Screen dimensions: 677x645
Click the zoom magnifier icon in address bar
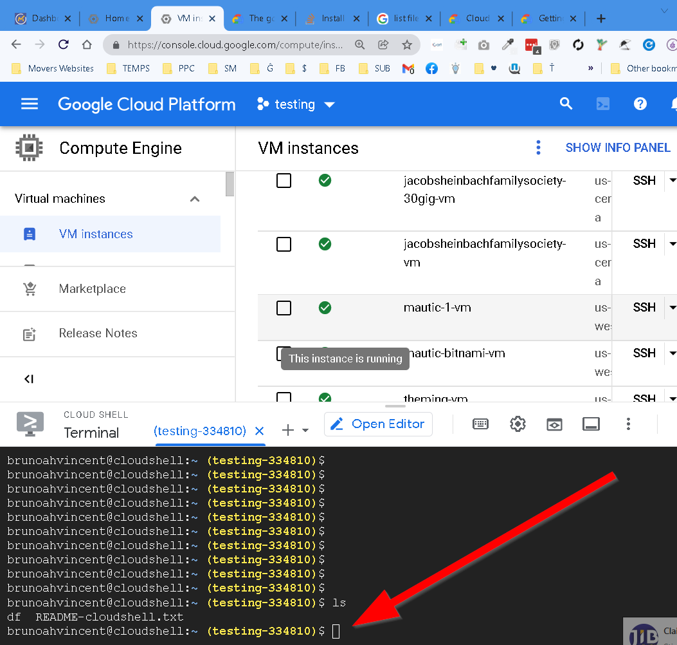[359, 44]
